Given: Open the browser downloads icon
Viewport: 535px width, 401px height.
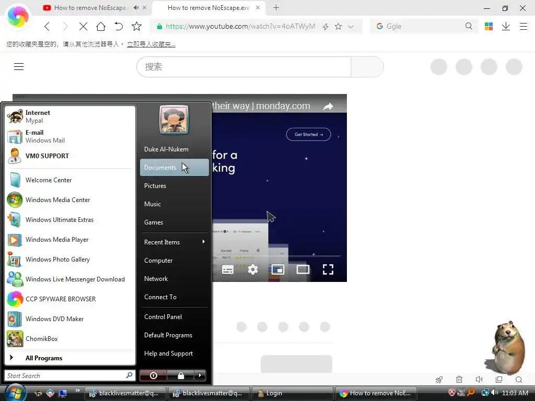Looking at the screenshot, I should point(506,26).
